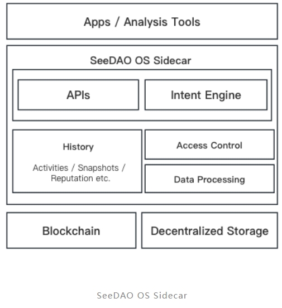Click the word Snapshots in History box
The height and width of the screenshot is (308, 282).
[98, 168]
